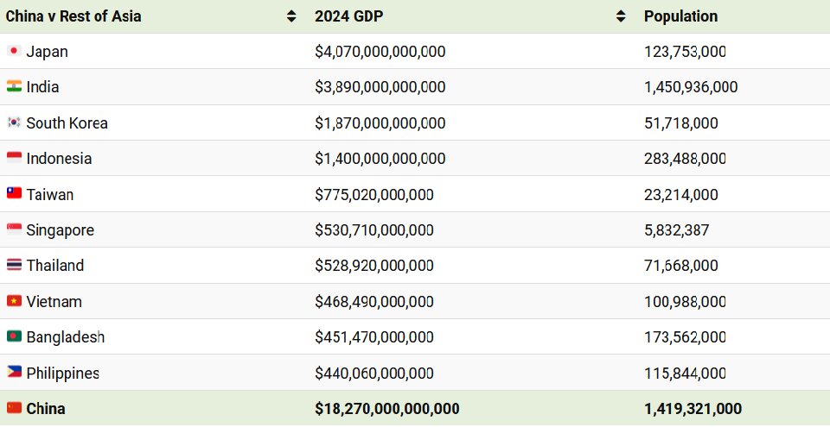Sort by 2024 GDP column arrows
The height and width of the screenshot is (427, 830).
click(620, 16)
